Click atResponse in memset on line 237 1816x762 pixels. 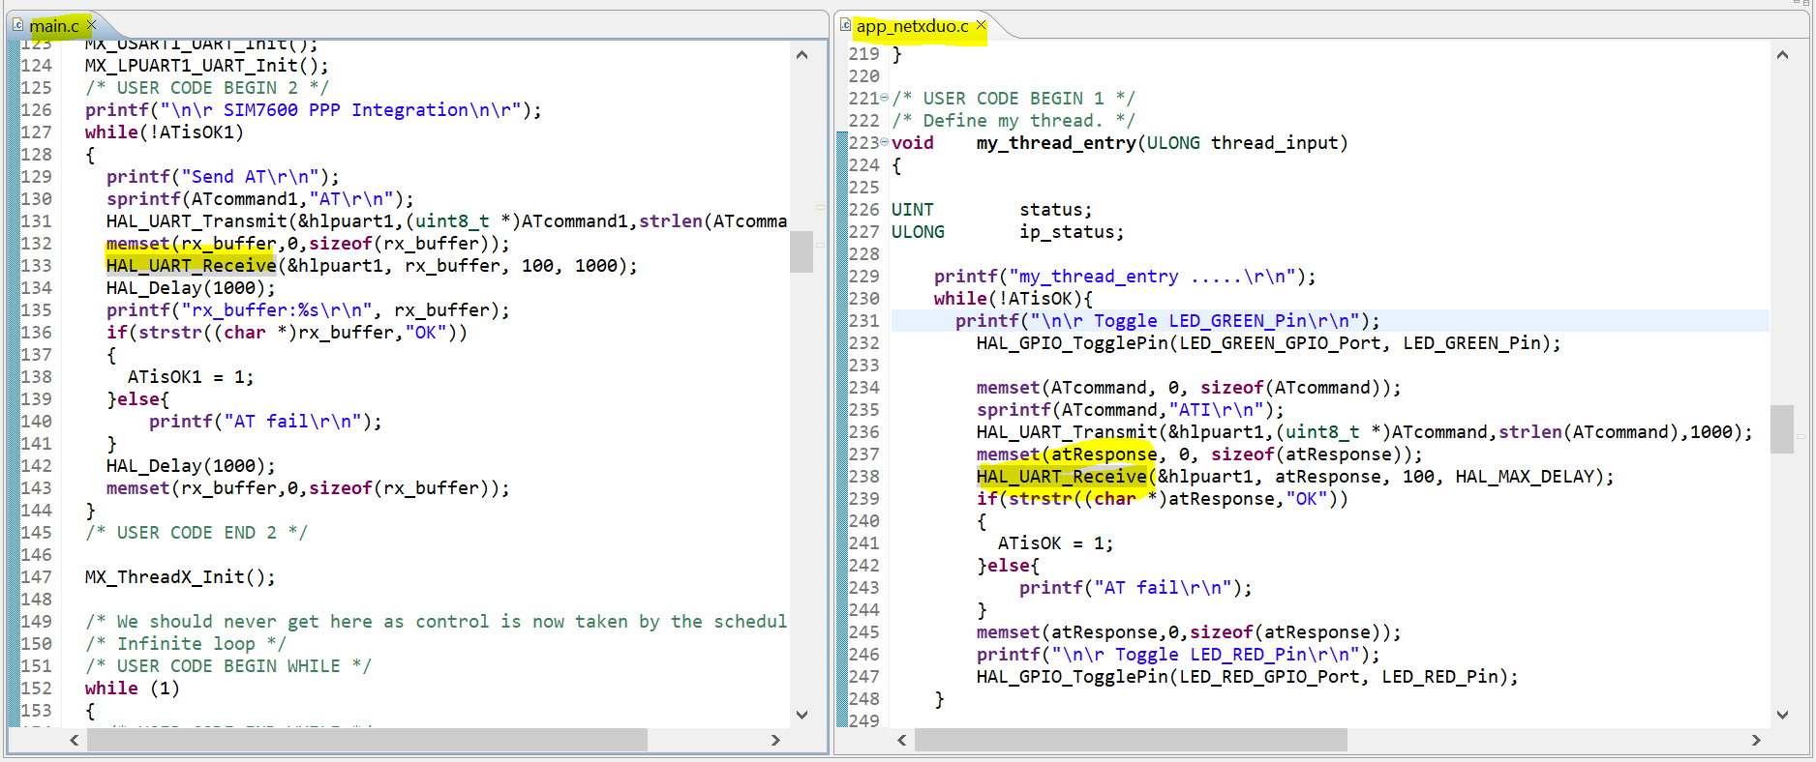pos(1104,454)
